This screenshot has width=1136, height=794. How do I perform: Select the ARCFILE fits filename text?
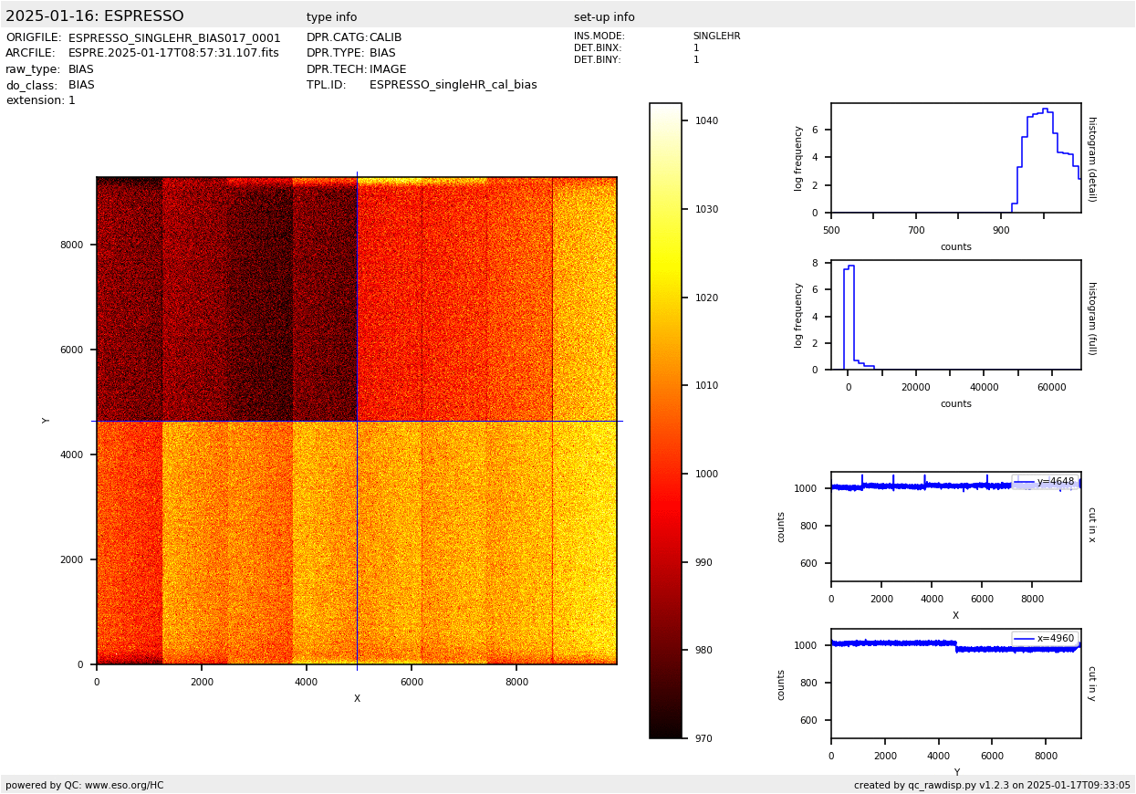pyautogui.click(x=173, y=54)
